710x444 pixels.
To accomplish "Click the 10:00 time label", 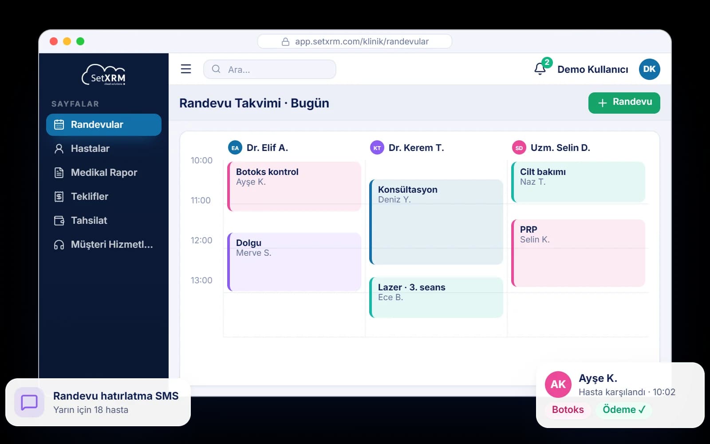I will click(201, 160).
